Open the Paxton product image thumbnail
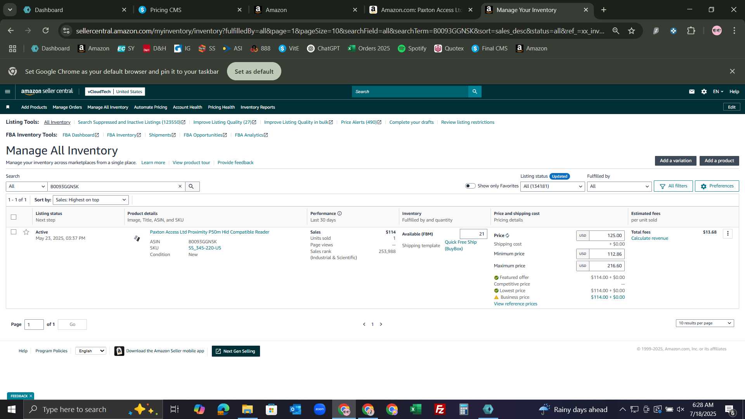The width and height of the screenshot is (745, 419). 137,238
